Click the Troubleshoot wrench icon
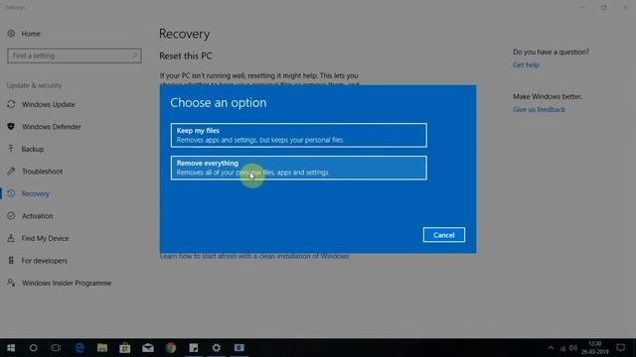Viewport: 636px width, 357px height. (11, 172)
